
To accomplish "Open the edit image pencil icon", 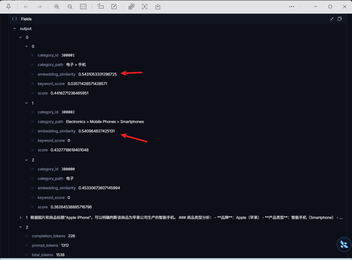I will click(114, 7).
